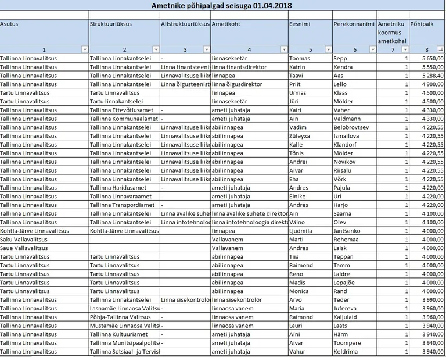Select surname cell 'Lepajõe'
Viewport: 446px width, 357px height.
coord(355,283)
